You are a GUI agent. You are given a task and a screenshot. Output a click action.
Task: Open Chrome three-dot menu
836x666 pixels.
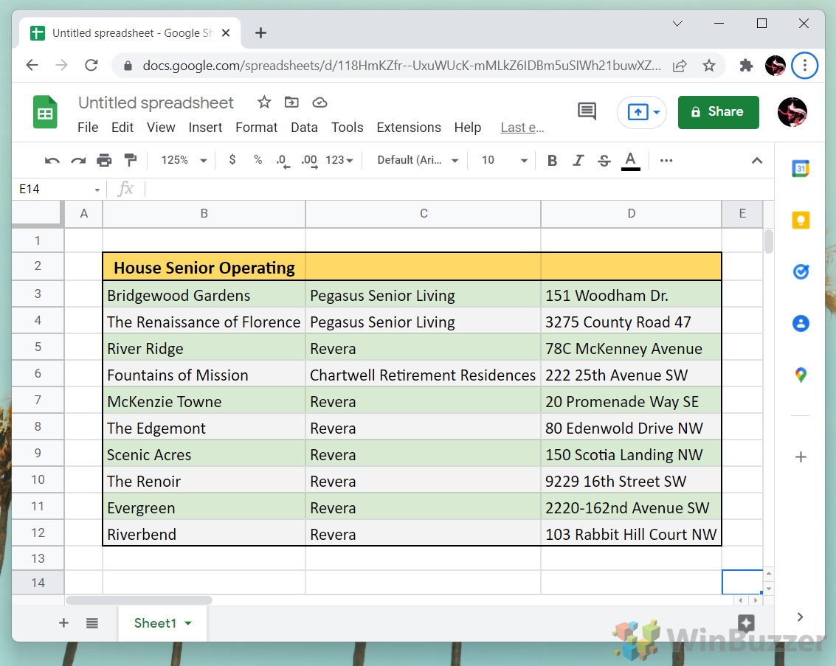click(x=804, y=66)
